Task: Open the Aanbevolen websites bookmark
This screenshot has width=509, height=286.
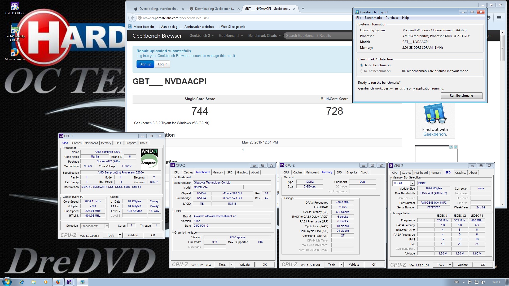Action: [197, 26]
